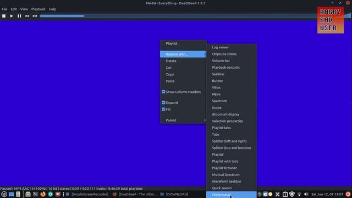Select Waveform Seekbar widget
The image size is (352, 198).
[232, 182]
